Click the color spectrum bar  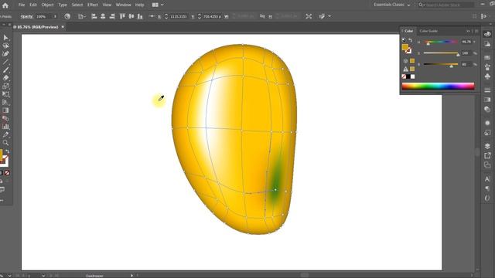[x=438, y=86]
